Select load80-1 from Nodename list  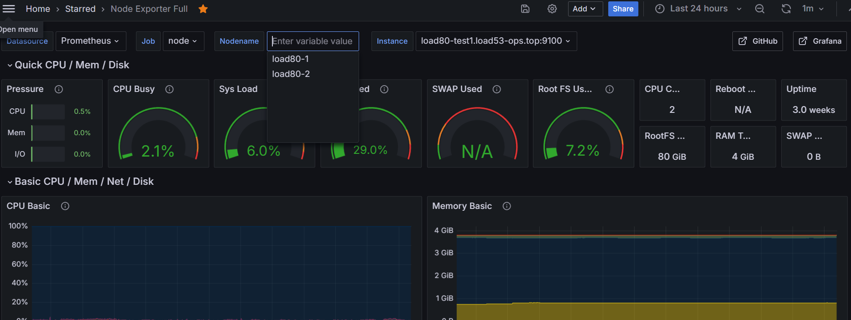[x=291, y=59]
